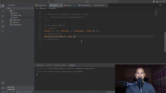Collapse the TS root folder

7,8
